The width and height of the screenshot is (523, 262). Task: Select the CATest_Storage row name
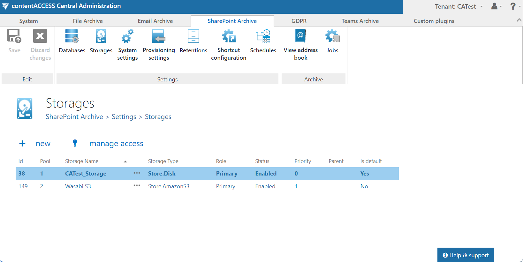tap(86, 174)
